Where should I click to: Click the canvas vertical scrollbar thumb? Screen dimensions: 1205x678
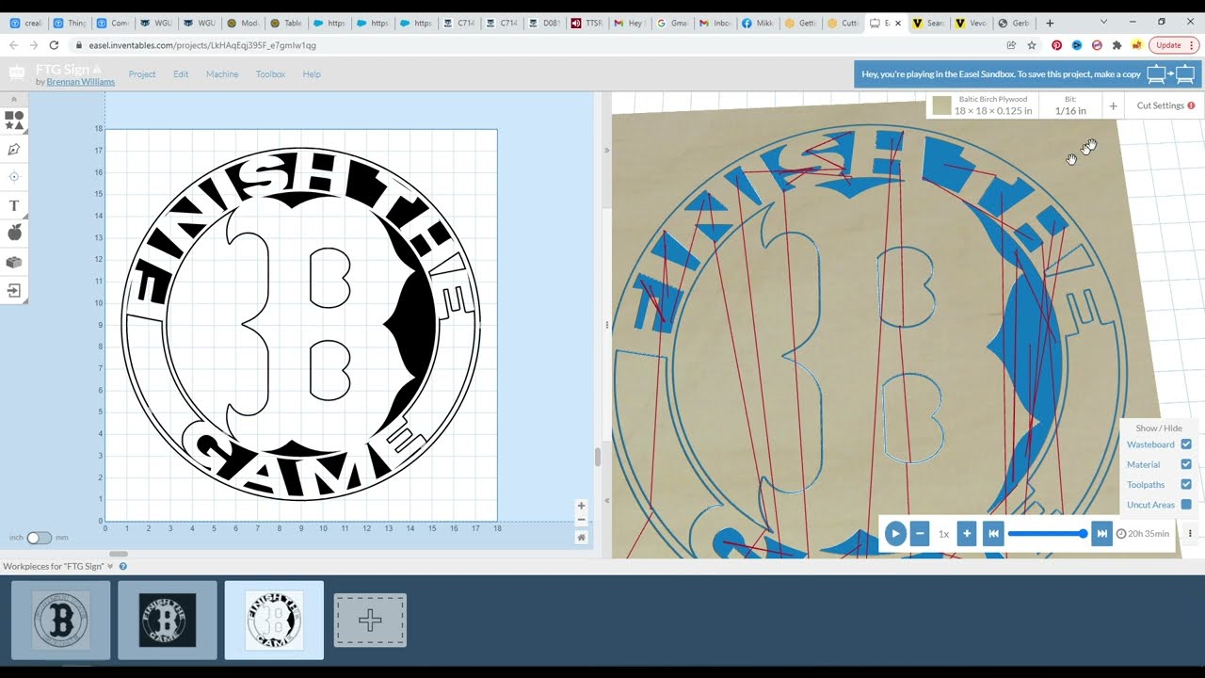coord(597,458)
